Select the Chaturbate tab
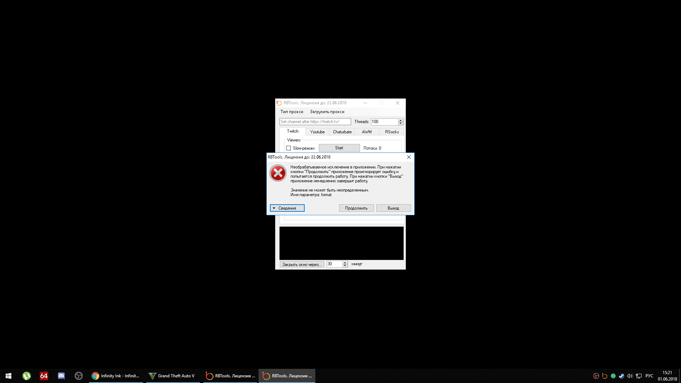681x383 pixels. click(x=342, y=132)
